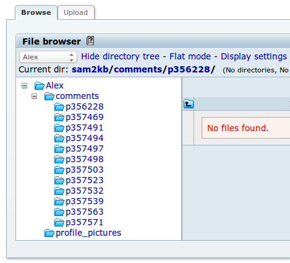The image size is (290, 263).
Task: Click the folder icon beside p357523
Action: 59,180
